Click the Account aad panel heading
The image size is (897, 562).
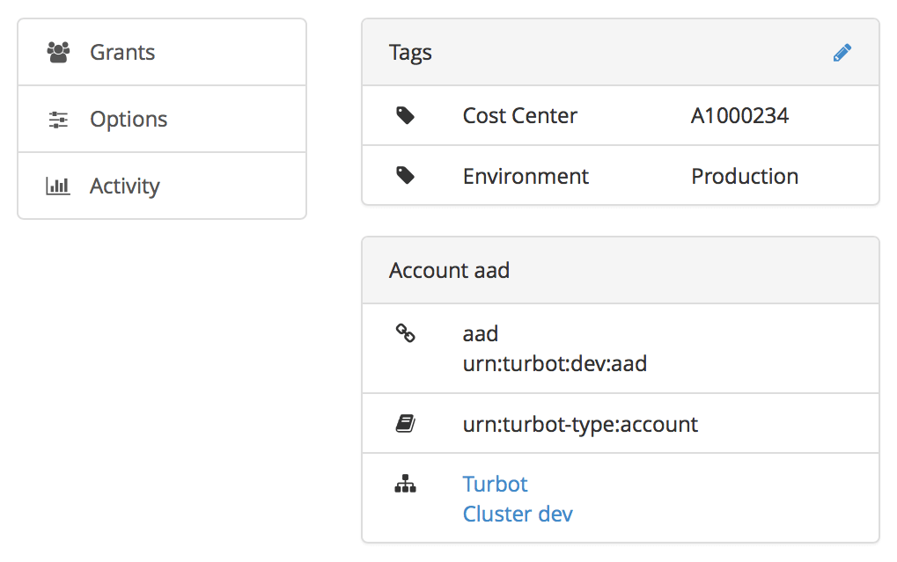click(449, 270)
